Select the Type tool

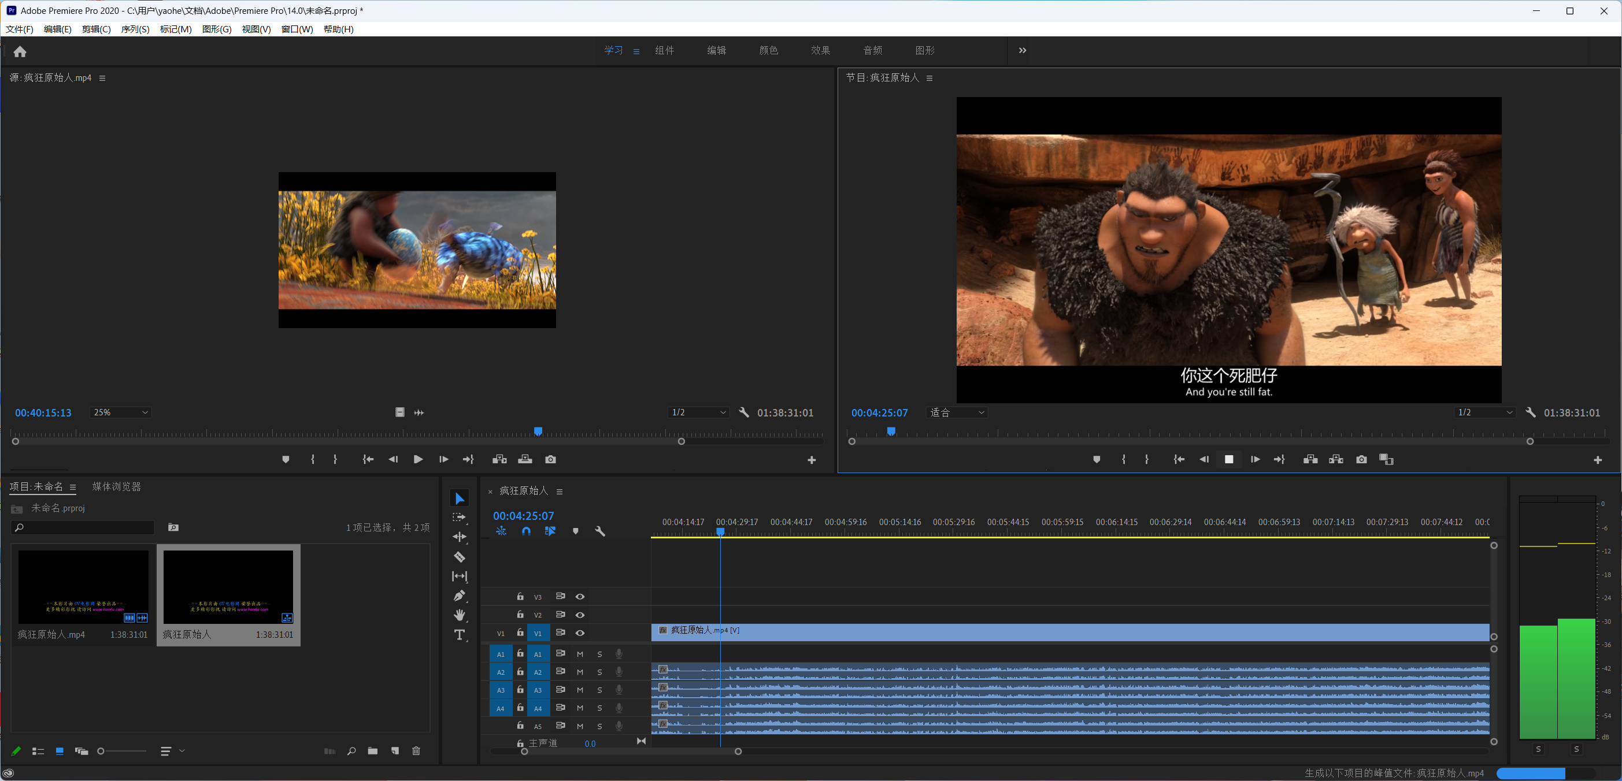tap(460, 634)
